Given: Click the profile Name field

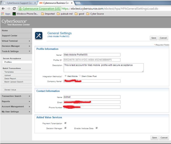Looking at the screenshot, I should coord(92,55).
